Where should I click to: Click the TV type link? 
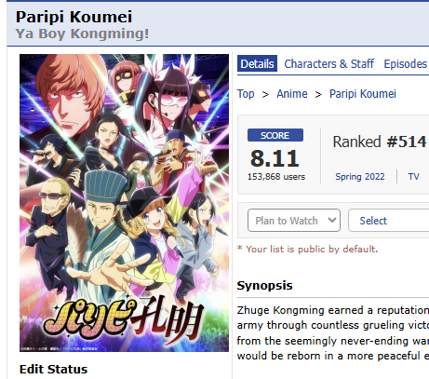point(413,177)
